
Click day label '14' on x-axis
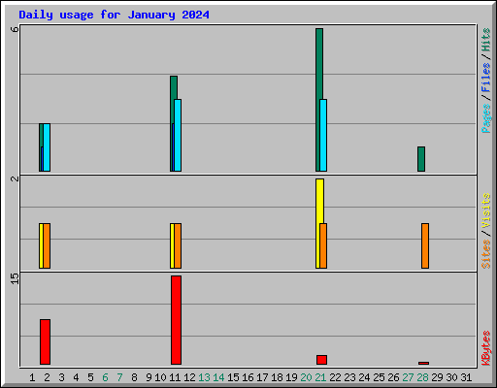(218, 377)
